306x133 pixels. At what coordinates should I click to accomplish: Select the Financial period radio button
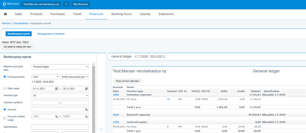5,77
